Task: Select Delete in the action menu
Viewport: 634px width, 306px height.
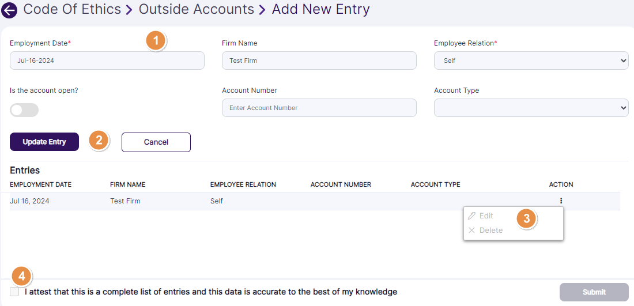Action: tap(490, 230)
